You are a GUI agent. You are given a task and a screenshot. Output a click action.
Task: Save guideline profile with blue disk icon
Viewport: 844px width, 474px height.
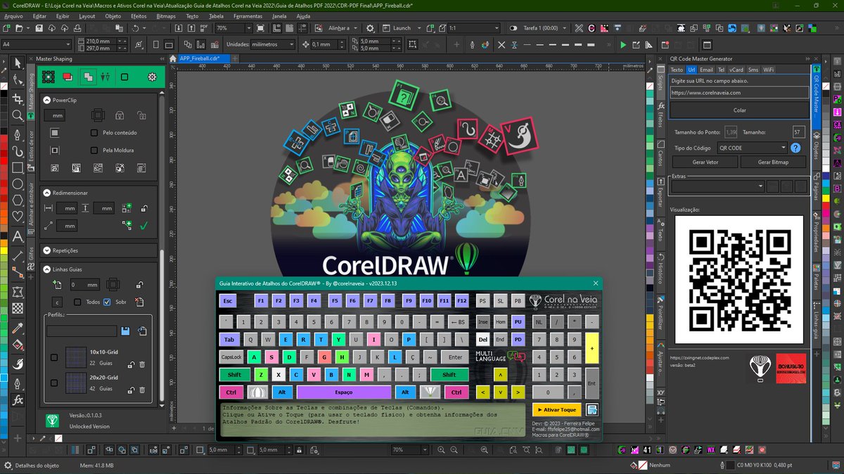pos(125,331)
